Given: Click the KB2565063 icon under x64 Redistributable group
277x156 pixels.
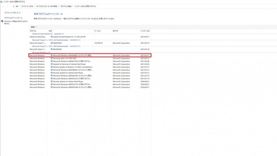Looking at the screenshot, I should click(x=52, y=43).
